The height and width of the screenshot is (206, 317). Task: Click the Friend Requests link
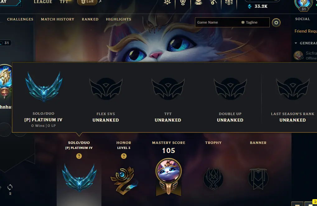[x=306, y=31]
